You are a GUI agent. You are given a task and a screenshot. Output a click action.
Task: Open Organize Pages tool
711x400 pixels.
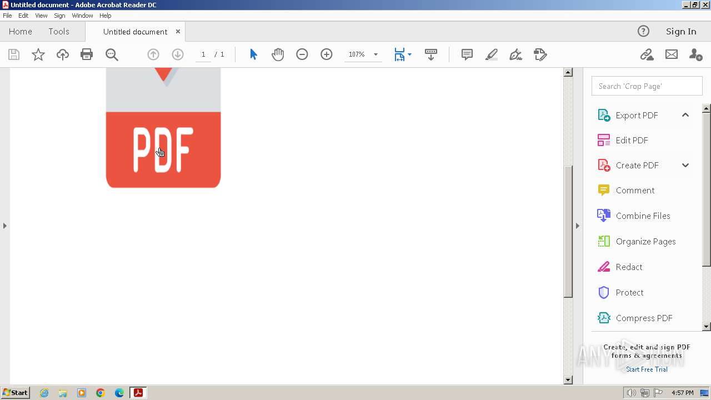644,241
